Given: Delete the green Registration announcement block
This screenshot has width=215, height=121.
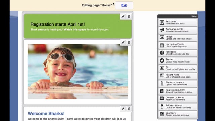Looking at the screenshot, I should tap(129, 16).
